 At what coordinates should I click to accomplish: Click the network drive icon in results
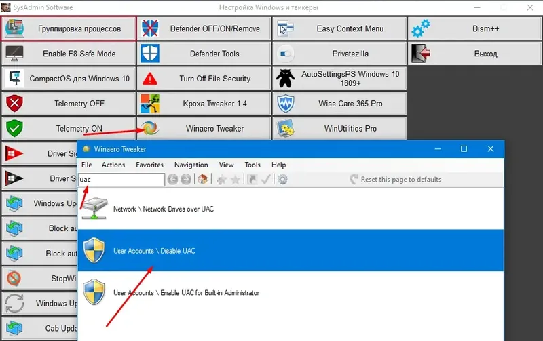click(94, 208)
